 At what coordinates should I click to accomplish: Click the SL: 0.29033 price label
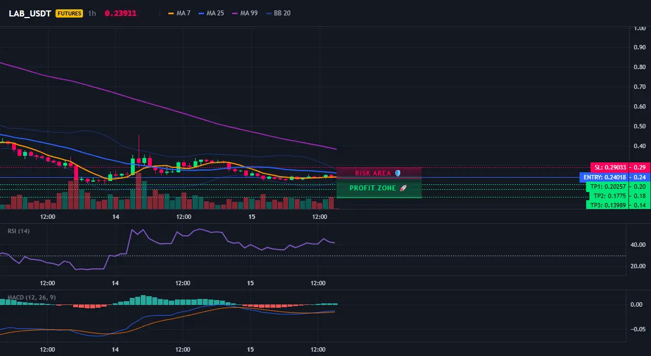point(610,167)
